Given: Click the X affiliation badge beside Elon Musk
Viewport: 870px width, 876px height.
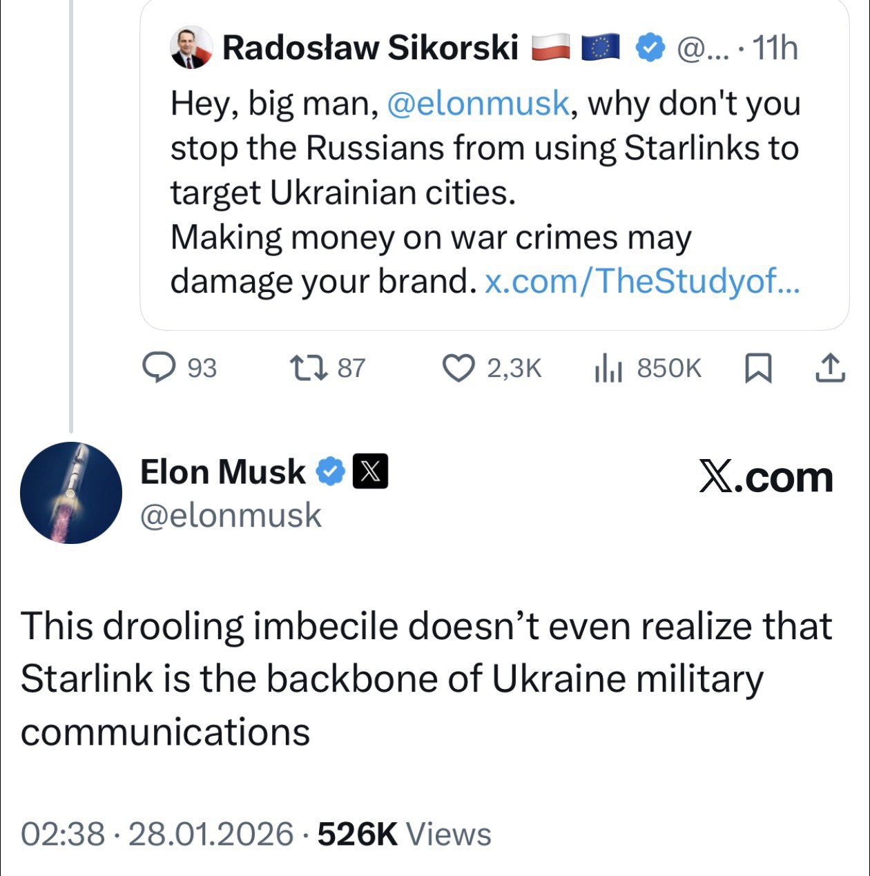Looking at the screenshot, I should 370,472.
